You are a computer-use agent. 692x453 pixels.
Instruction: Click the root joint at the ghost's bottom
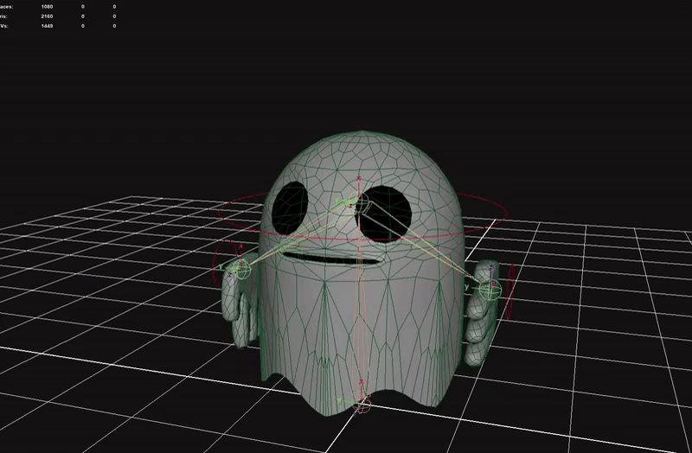pos(362,404)
